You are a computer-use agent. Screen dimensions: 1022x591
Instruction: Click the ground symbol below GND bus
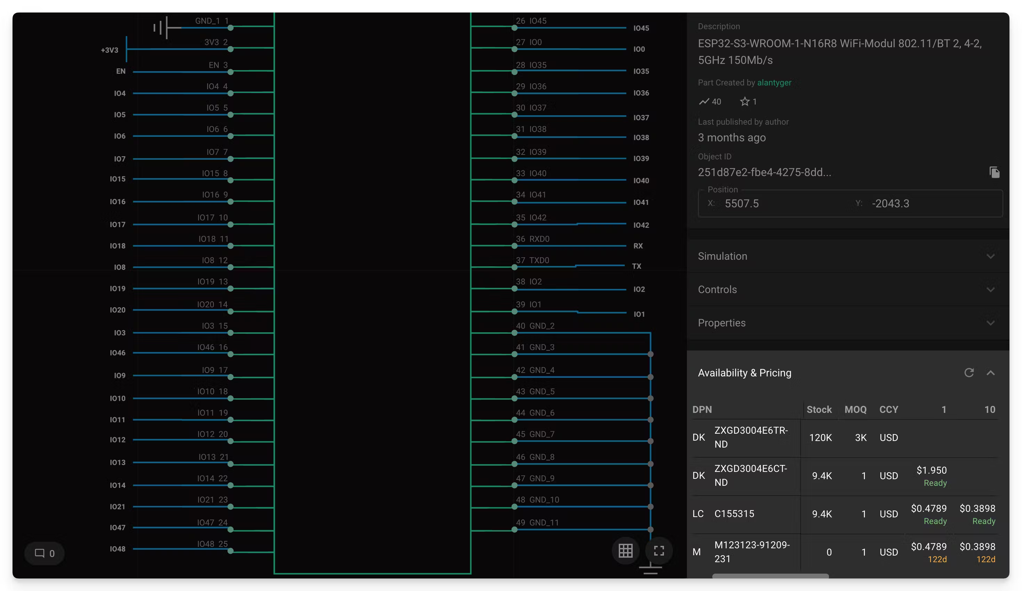pos(650,568)
